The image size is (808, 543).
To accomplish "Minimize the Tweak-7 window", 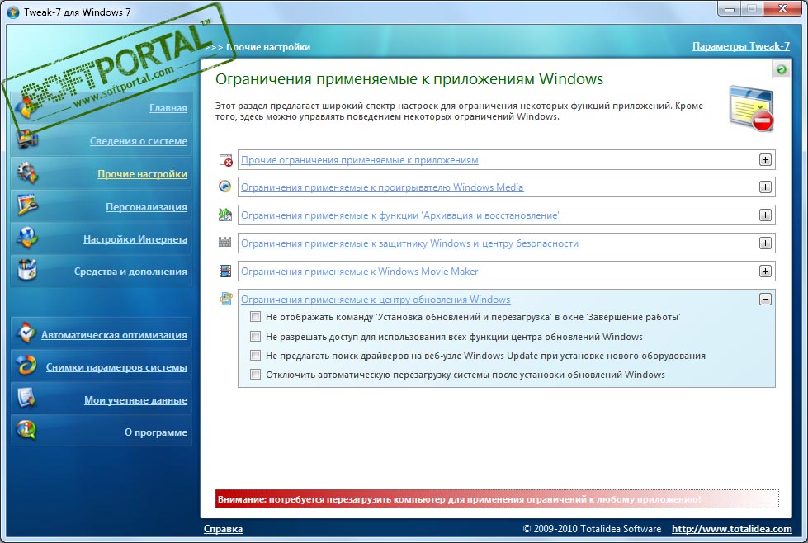I will pyautogui.click(x=730, y=9).
